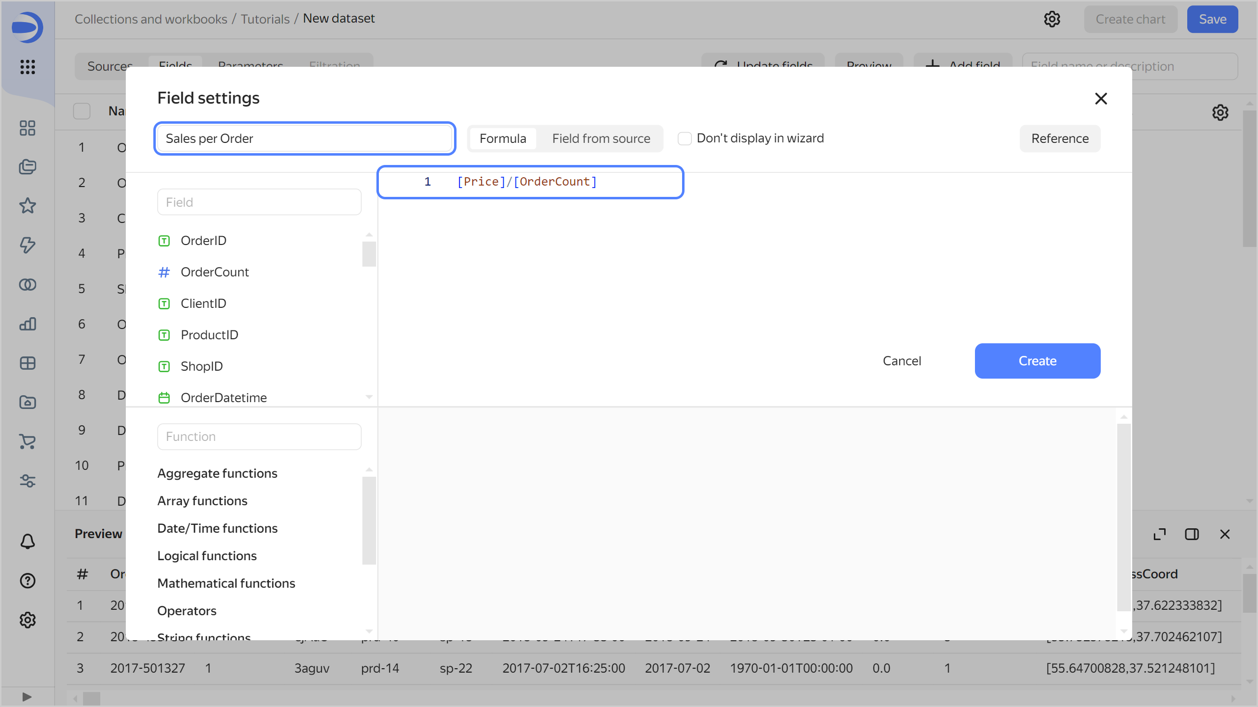Switch field type to Field from source
This screenshot has height=707, width=1258.
point(600,138)
